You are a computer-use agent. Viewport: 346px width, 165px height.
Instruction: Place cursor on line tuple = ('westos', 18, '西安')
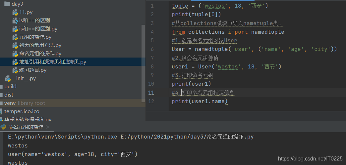[220, 6]
